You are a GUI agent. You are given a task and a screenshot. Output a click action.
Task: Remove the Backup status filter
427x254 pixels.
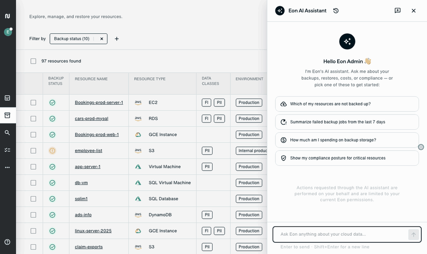101,39
